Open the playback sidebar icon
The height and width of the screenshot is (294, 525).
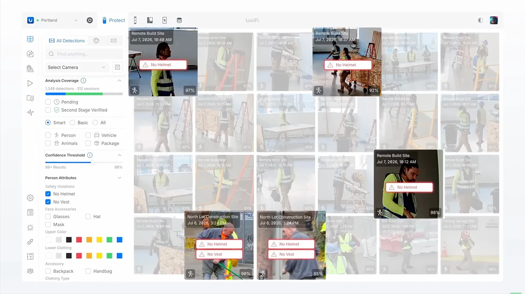click(x=30, y=83)
